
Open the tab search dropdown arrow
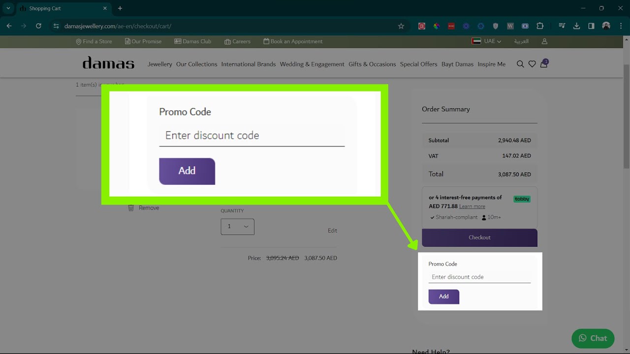pyautogui.click(x=8, y=8)
